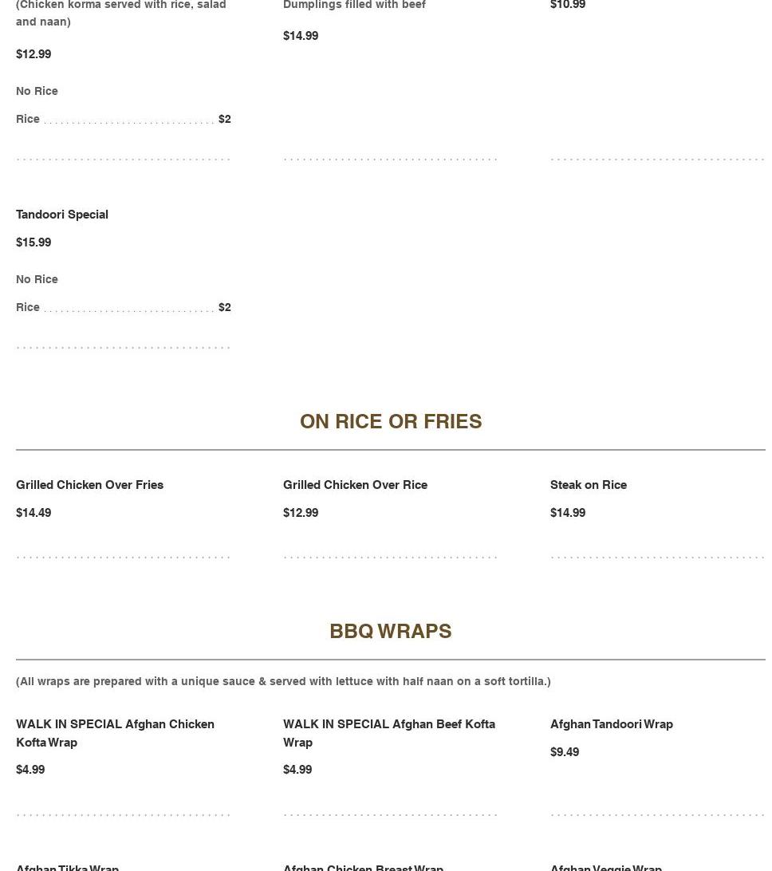Click the $12.99 Grilled Chicken Over Rice price
Screen dimensions: 772x871
(300, 513)
